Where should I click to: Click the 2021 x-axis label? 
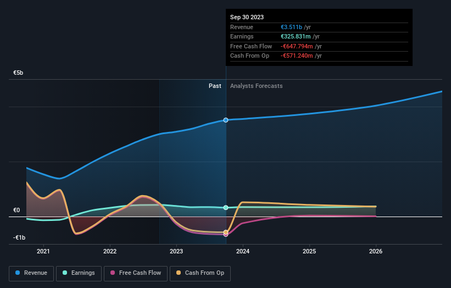click(43, 251)
